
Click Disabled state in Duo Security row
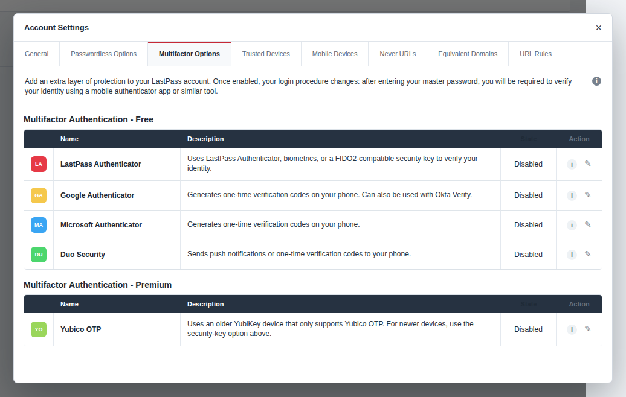528,255
